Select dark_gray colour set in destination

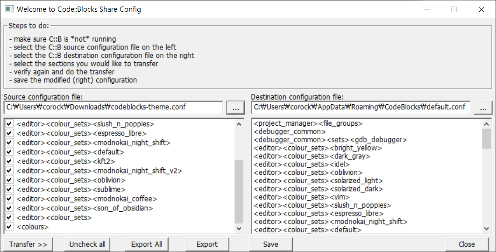(x=312, y=157)
